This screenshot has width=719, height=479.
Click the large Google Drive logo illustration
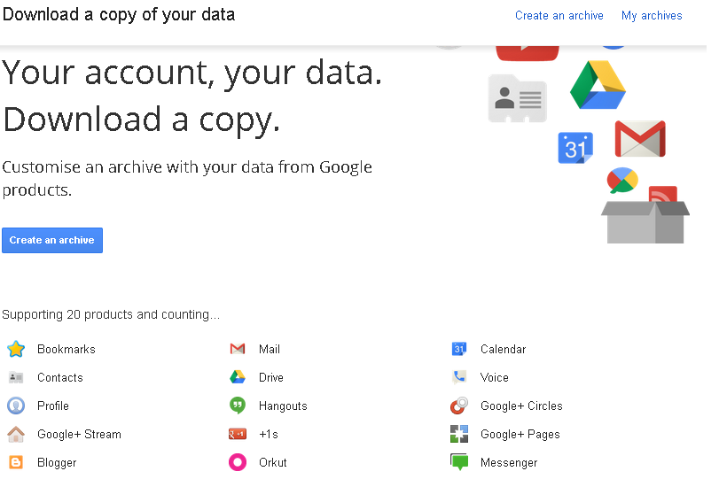coord(598,85)
